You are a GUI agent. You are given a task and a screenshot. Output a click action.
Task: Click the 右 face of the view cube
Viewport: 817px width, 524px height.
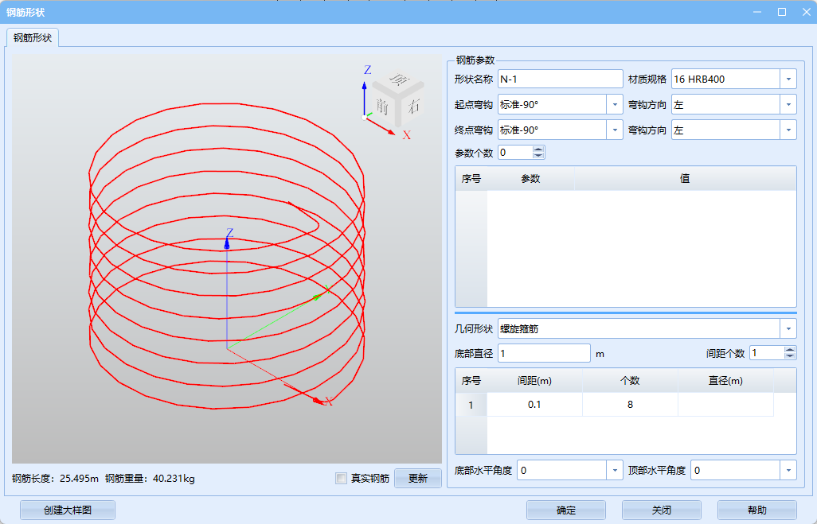[x=412, y=107]
